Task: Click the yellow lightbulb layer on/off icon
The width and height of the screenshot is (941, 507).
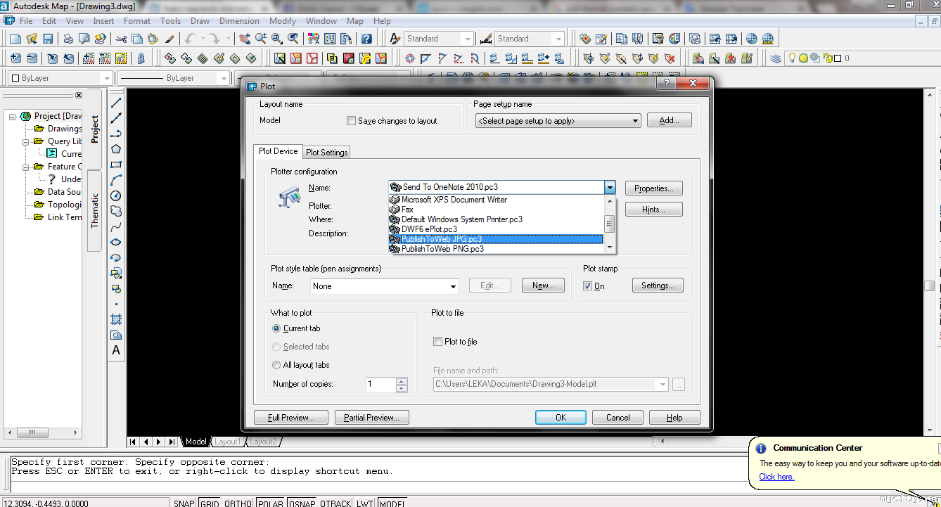Action: tap(792, 58)
